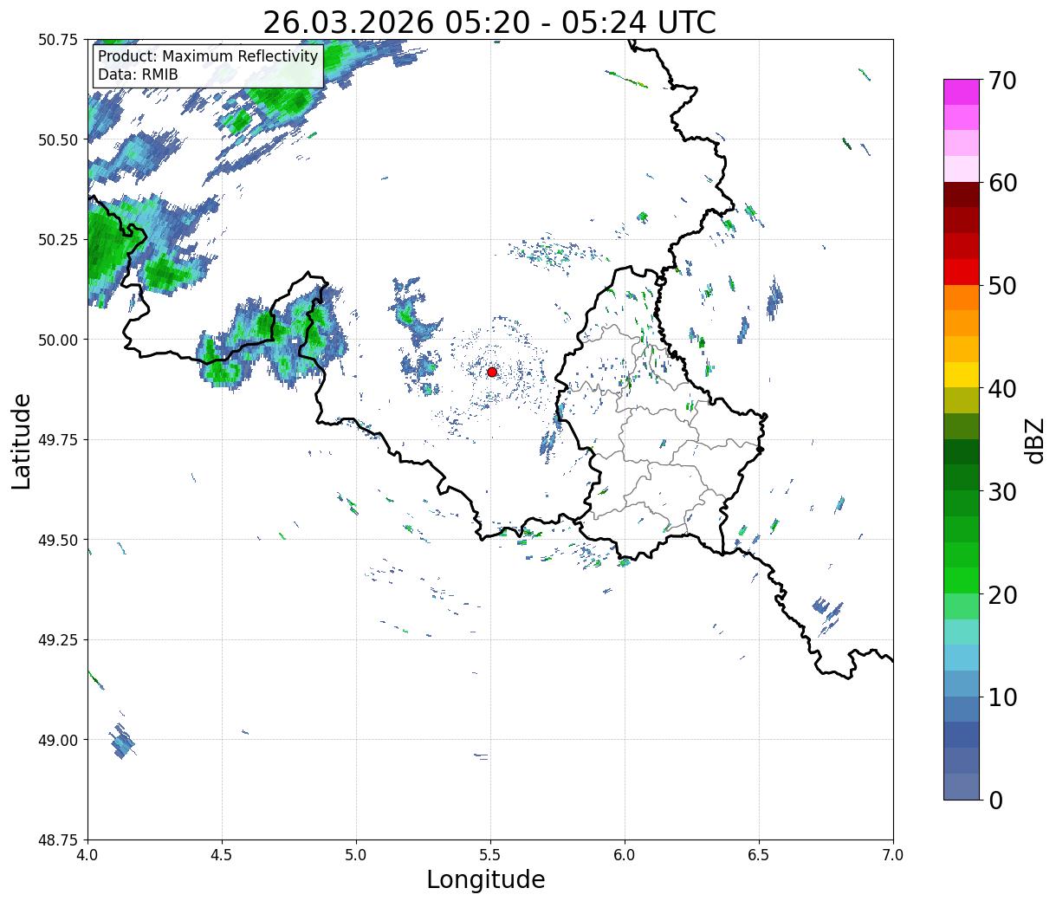The width and height of the screenshot is (1056, 901).
Task: Click the colorbar tick label 20
Action: click(1001, 595)
